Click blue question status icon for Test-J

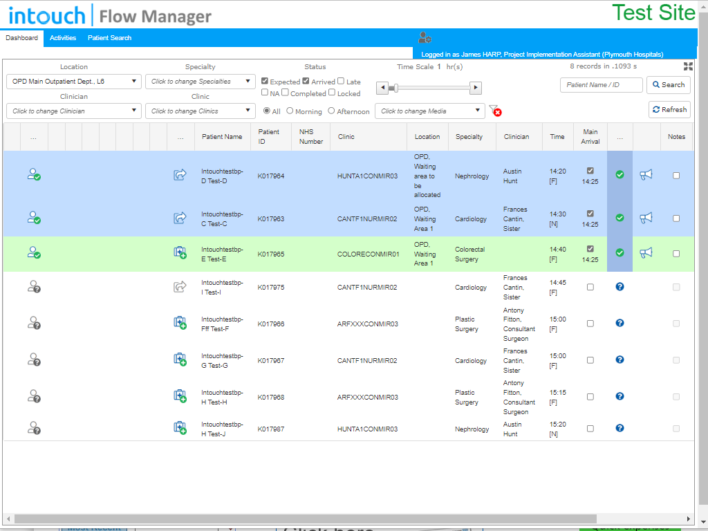pos(620,428)
